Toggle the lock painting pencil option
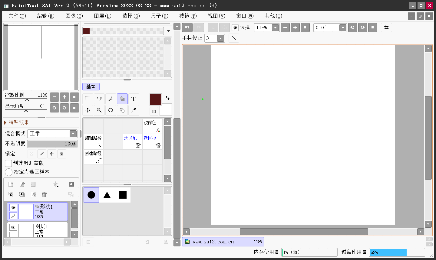Screen dimensions: 436x260 pos(42,154)
